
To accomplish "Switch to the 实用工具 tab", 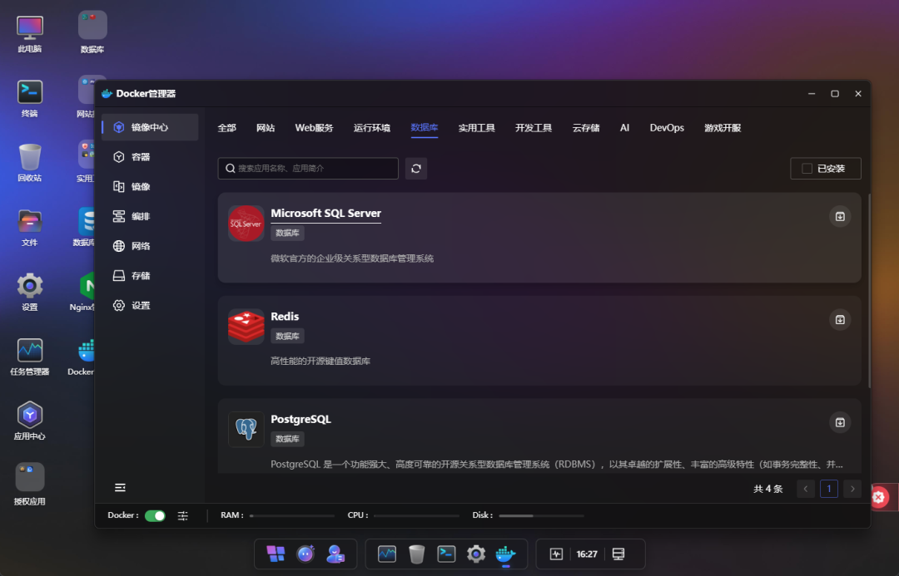I will [476, 128].
